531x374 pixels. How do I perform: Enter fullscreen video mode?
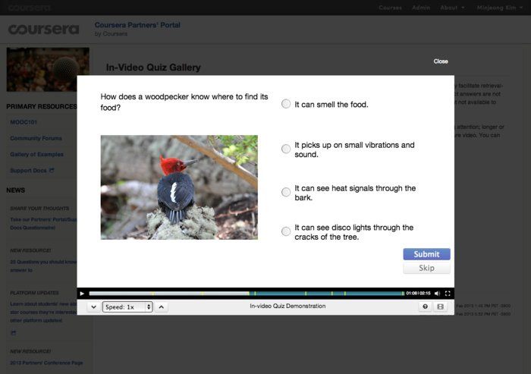pyautogui.click(x=448, y=294)
